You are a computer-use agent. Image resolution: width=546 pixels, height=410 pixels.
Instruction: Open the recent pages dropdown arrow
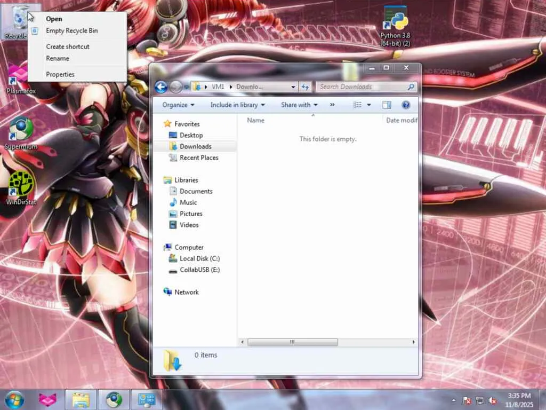click(x=186, y=87)
